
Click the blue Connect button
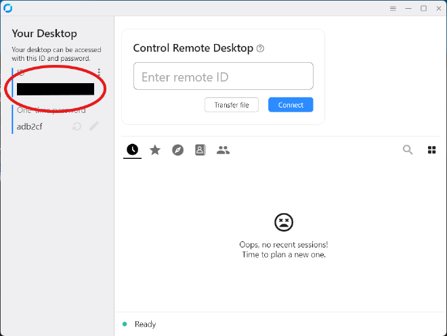291,105
